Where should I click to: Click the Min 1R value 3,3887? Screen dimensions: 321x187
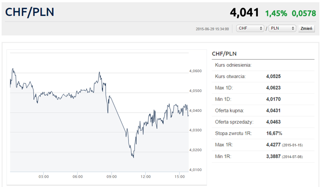273,157
